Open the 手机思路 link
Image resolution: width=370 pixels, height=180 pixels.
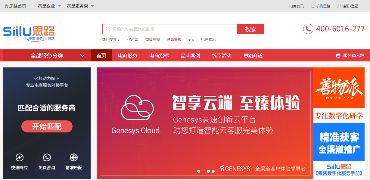tap(323, 6)
